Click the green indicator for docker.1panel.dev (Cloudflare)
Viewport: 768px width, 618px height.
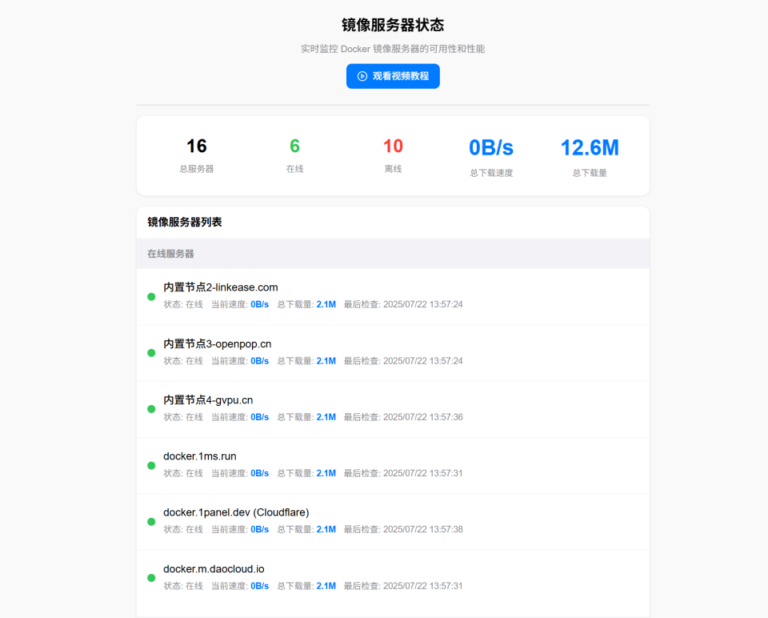[150, 521]
